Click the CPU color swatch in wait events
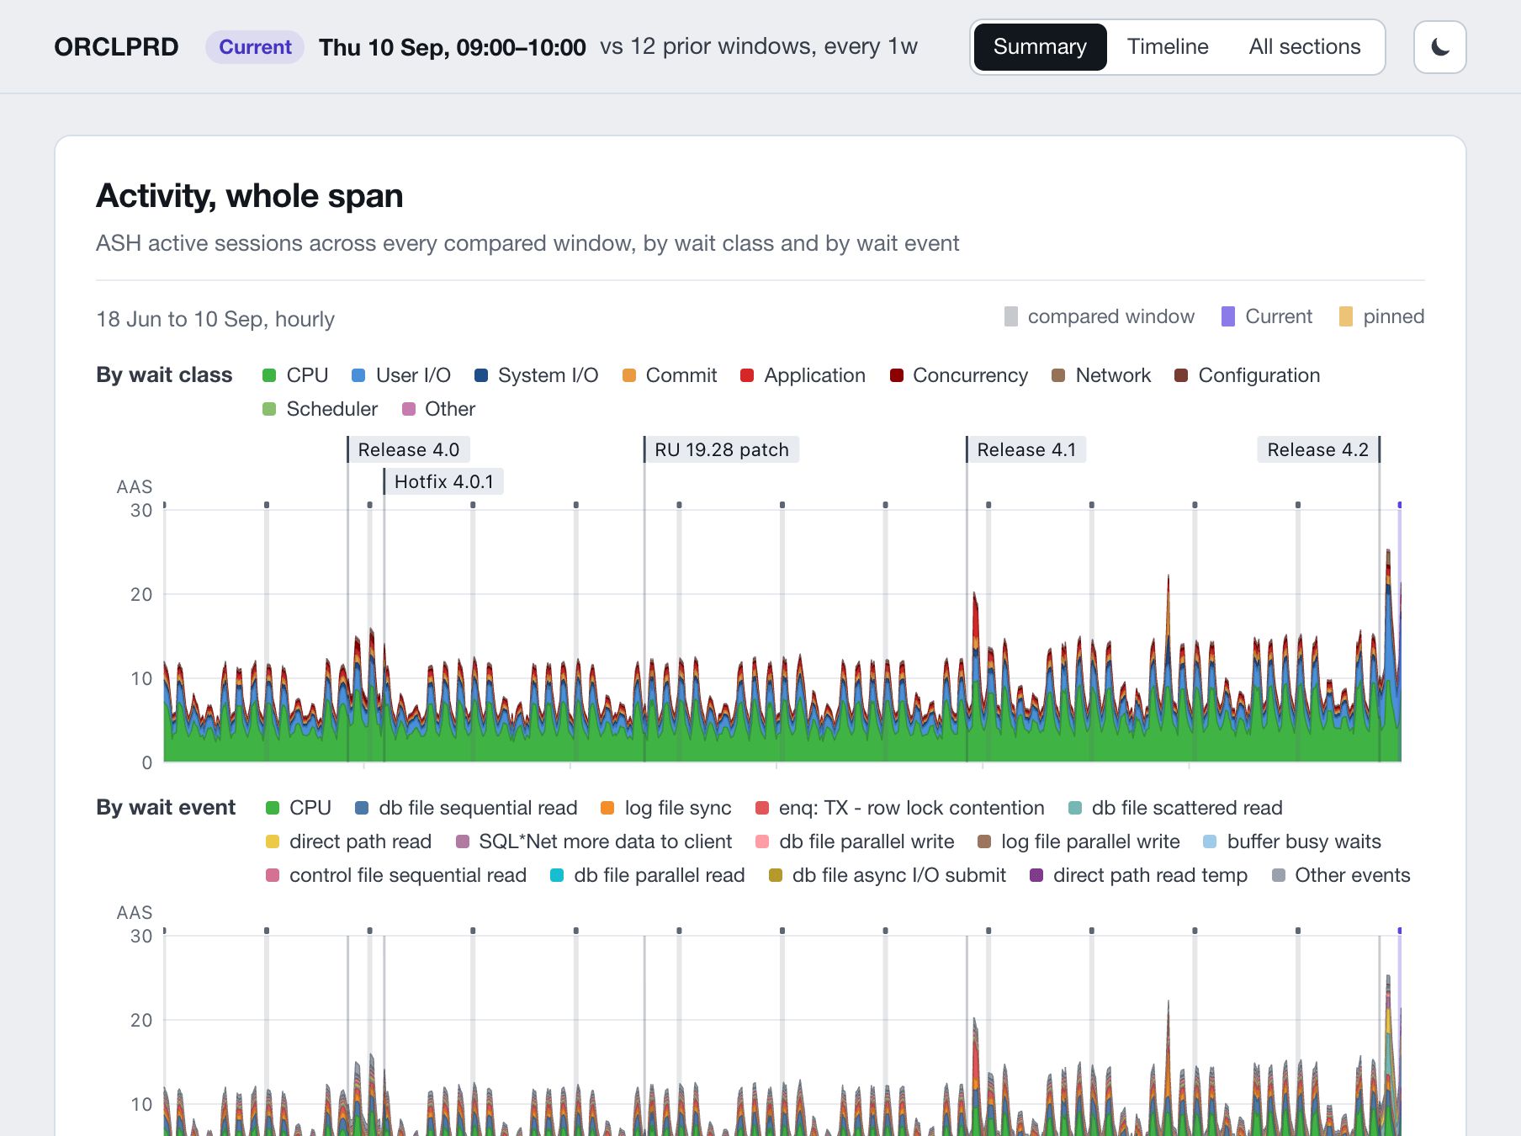The width and height of the screenshot is (1521, 1136). click(272, 808)
